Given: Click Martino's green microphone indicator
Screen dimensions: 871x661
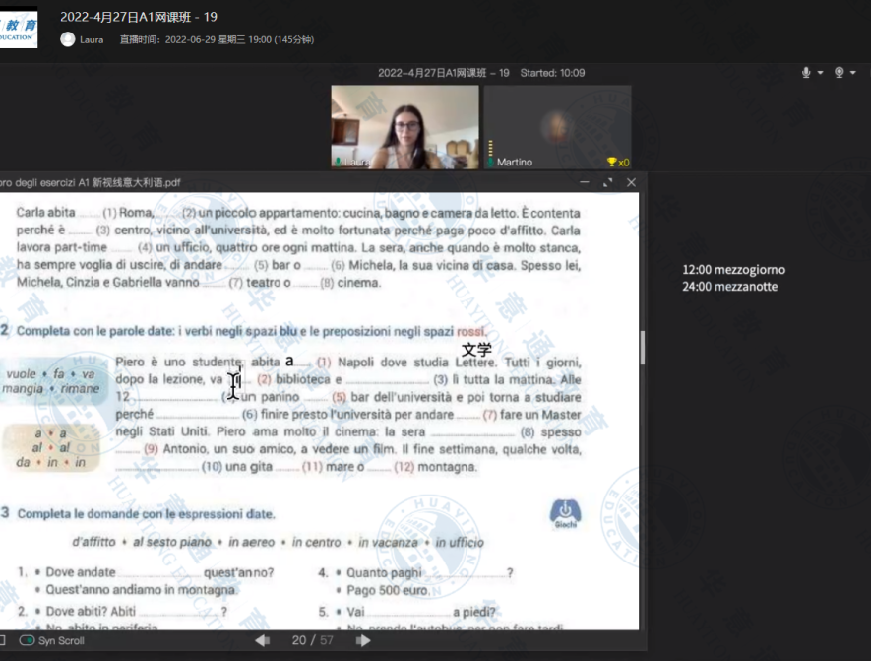Looking at the screenshot, I should (x=490, y=162).
